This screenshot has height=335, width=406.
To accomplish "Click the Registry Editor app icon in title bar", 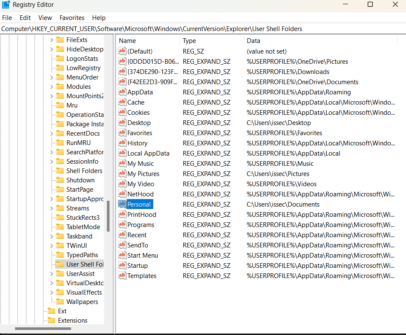I will (x=6, y=5).
